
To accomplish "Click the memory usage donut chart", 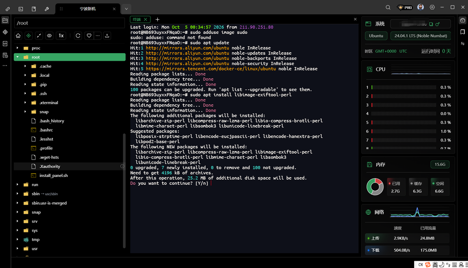I will coord(375,187).
